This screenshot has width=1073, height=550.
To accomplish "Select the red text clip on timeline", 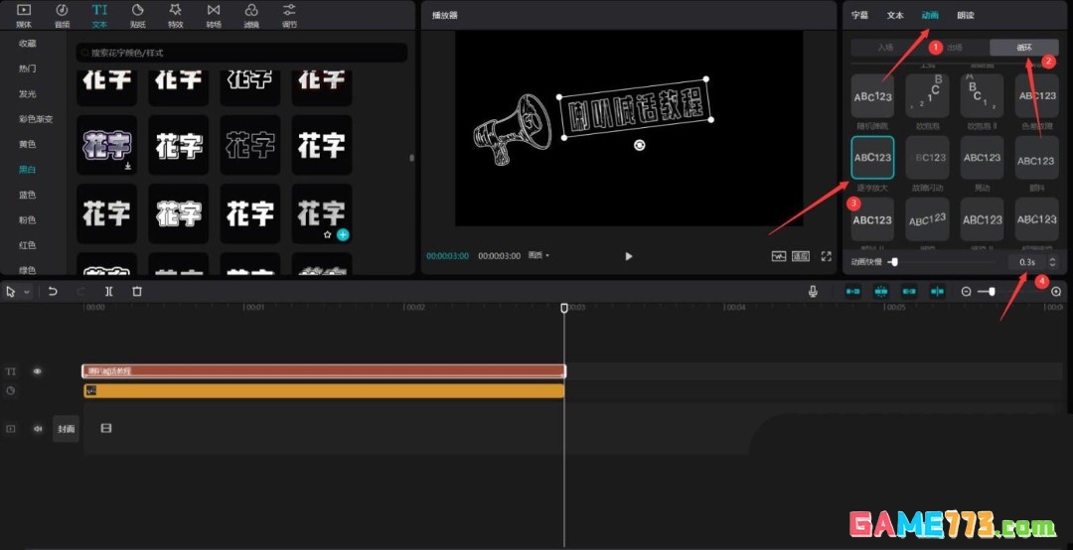I will (324, 371).
